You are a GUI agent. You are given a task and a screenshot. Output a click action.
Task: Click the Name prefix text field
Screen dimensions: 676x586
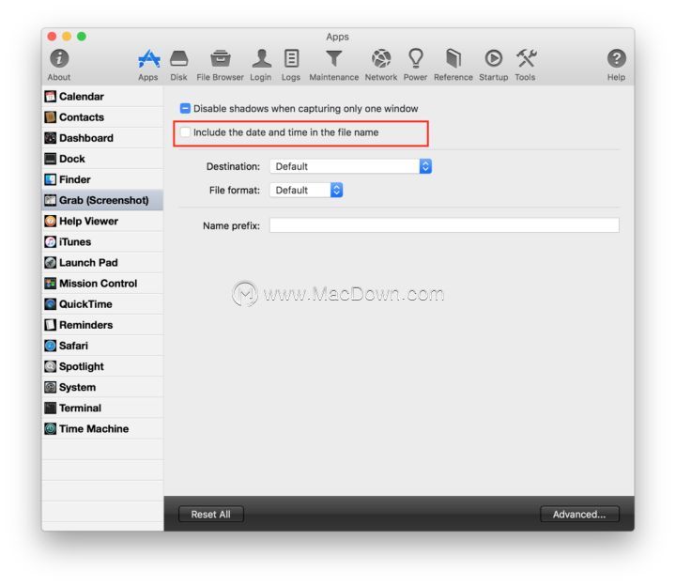[444, 225]
